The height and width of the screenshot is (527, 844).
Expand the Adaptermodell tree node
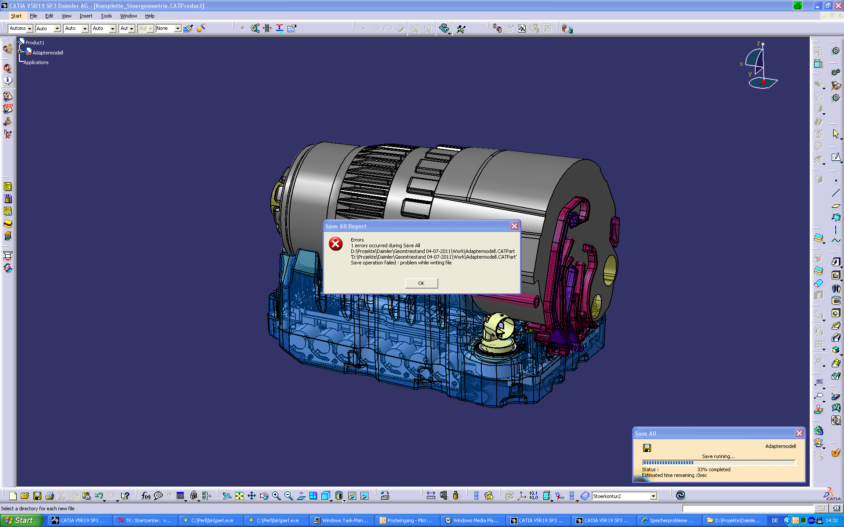click(x=20, y=51)
